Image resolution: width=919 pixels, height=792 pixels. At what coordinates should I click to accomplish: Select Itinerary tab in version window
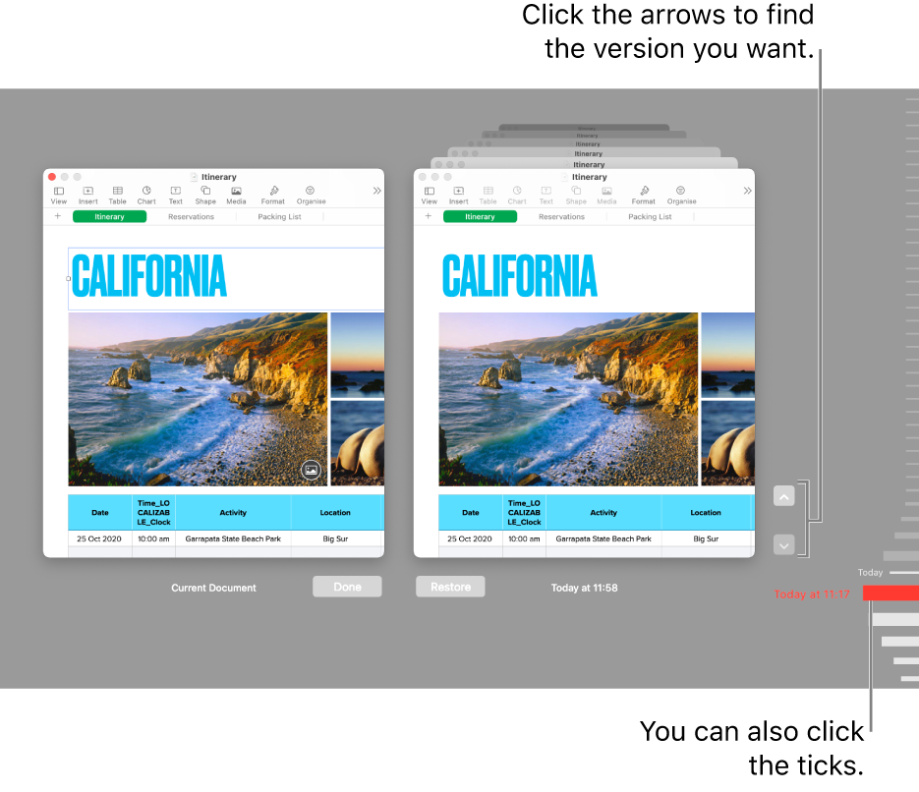pyautogui.click(x=480, y=217)
